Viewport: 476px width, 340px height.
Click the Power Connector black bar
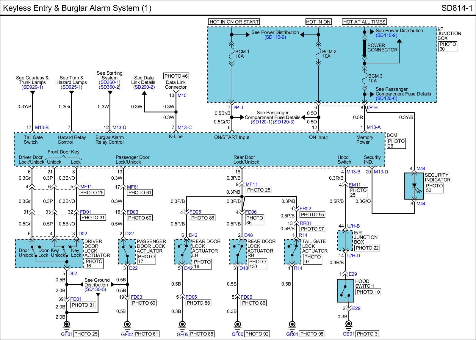364,48
